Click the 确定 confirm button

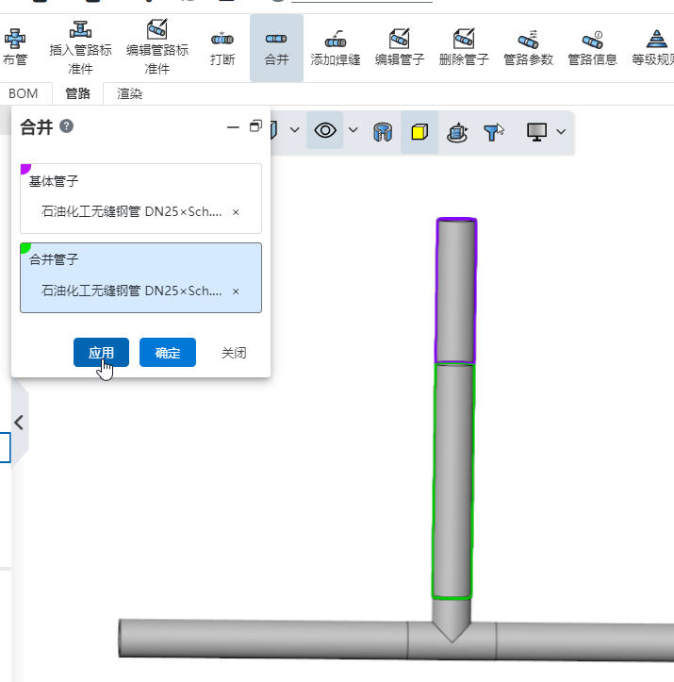click(168, 352)
